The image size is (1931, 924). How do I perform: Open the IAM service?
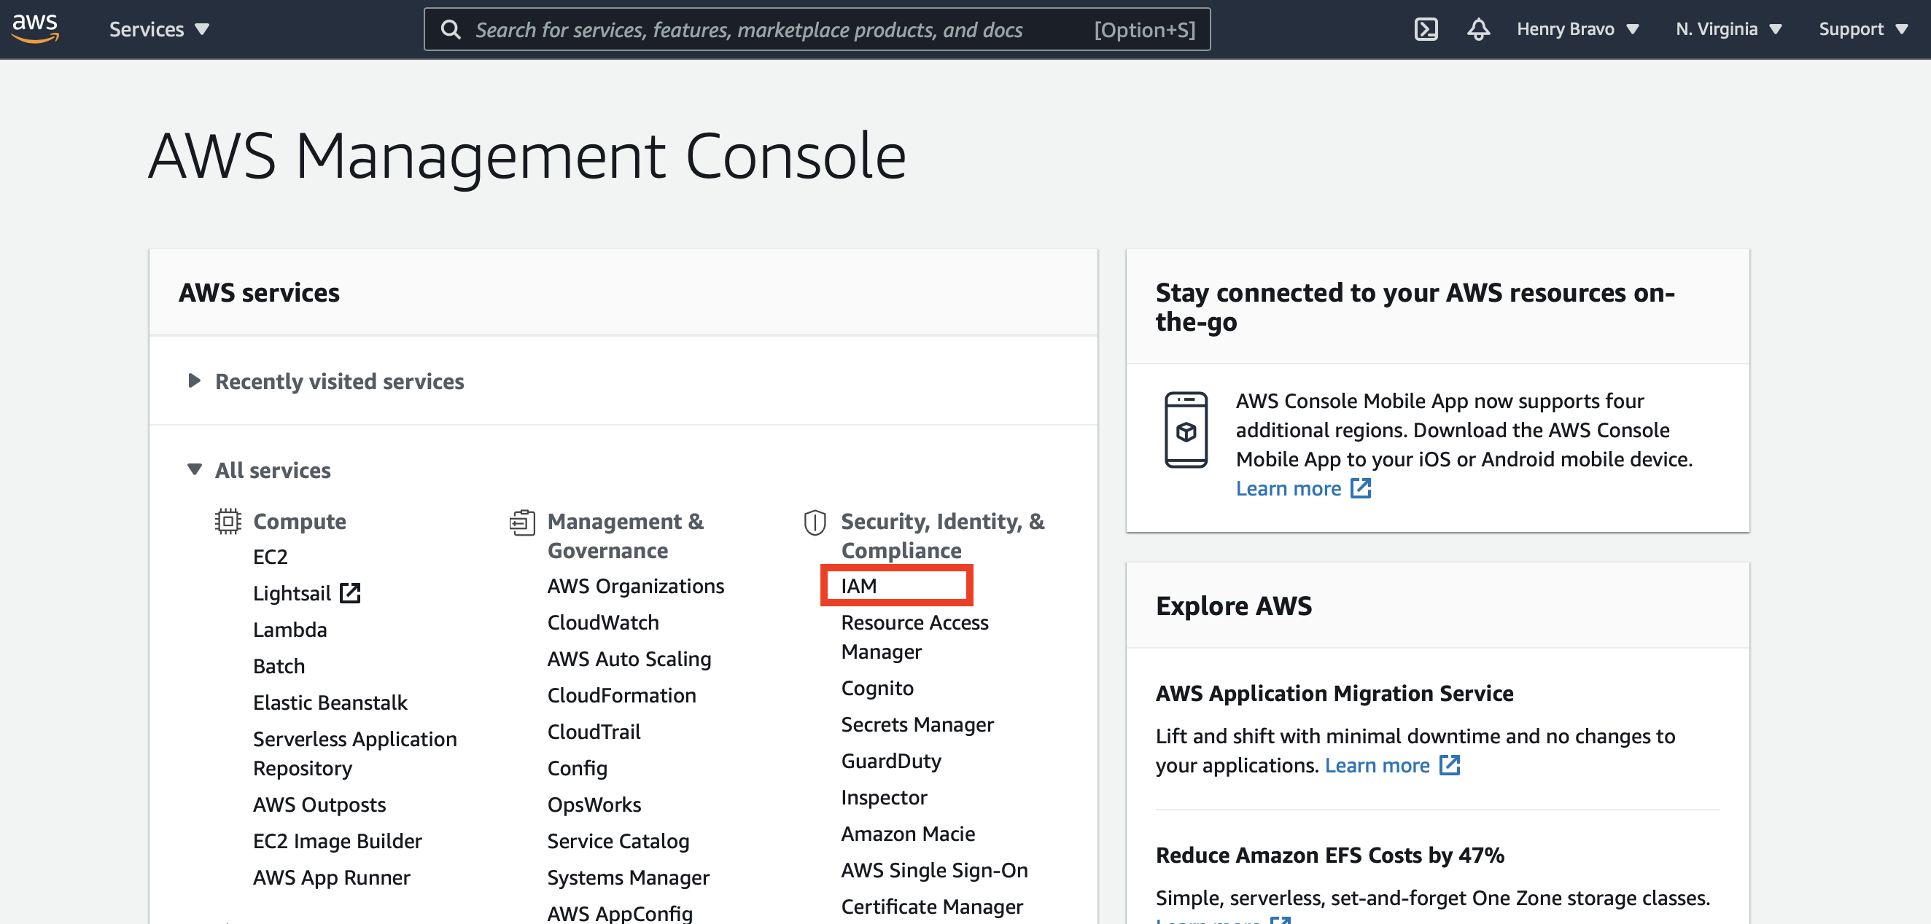pyautogui.click(x=858, y=586)
